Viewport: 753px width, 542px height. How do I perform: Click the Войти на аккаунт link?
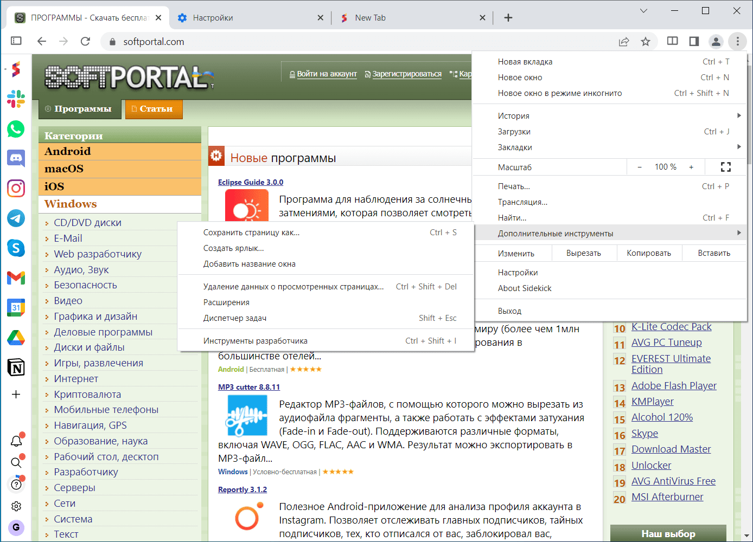coord(327,74)
